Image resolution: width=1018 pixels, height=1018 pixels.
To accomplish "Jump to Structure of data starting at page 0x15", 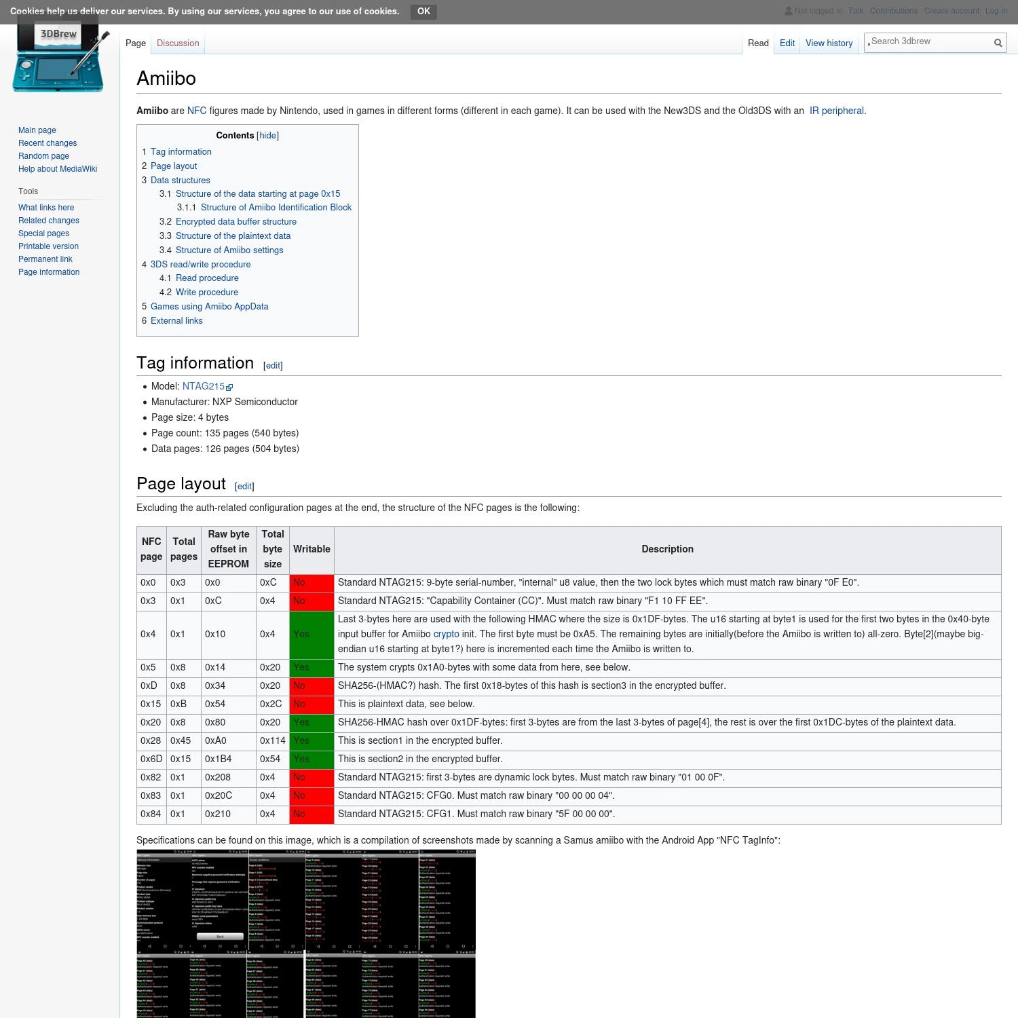I will (x=258, y=194).
